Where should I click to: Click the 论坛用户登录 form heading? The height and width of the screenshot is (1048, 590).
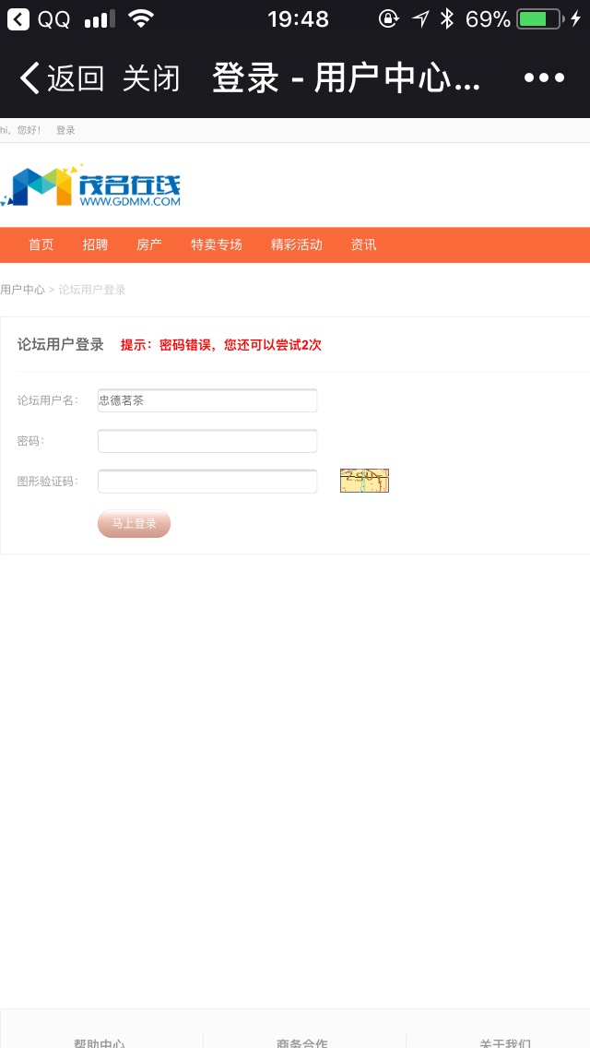tap(60, 345)
